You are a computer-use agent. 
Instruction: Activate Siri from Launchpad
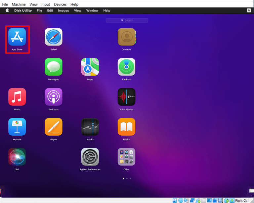(x=17, y=157)
